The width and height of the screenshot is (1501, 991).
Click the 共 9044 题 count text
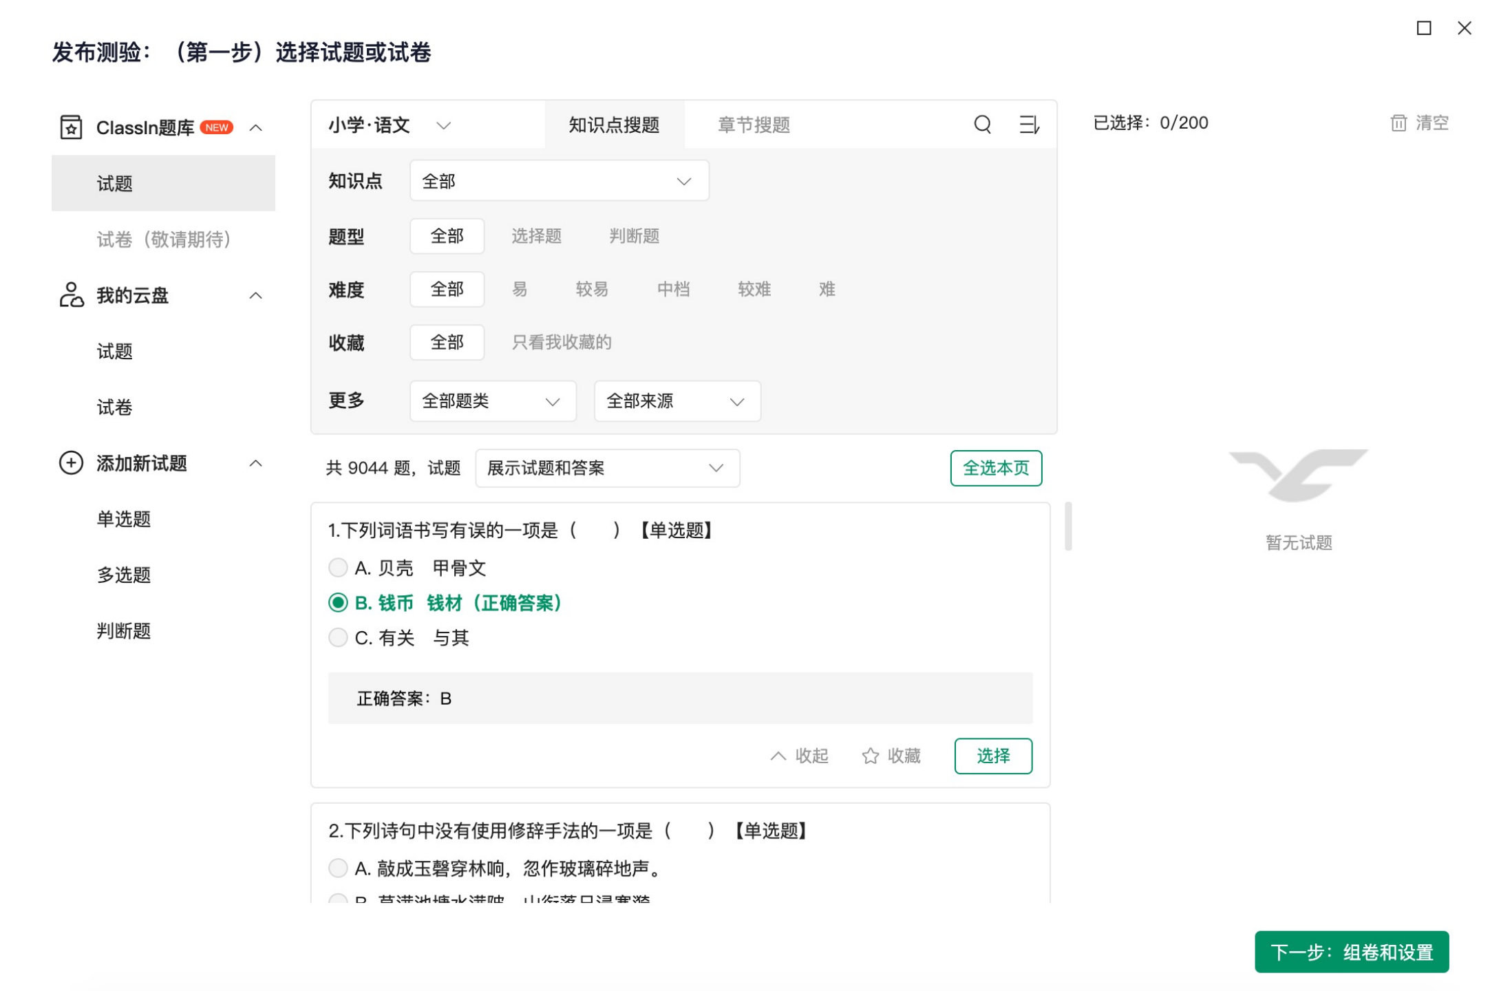[x=368, y=468]
